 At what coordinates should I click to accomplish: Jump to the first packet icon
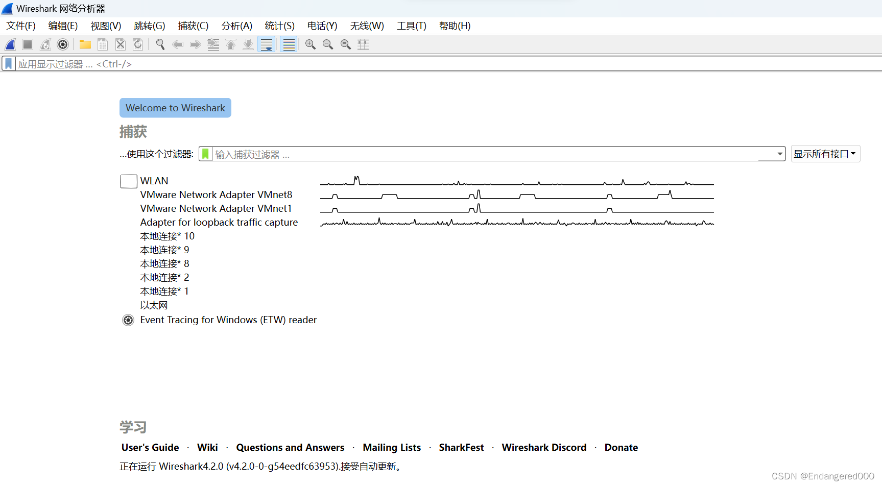click(231, 45)
